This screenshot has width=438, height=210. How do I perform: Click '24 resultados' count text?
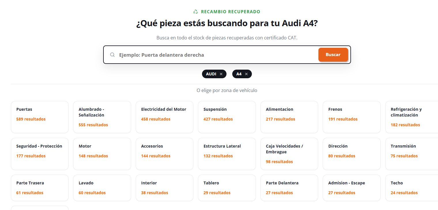pos(404,193)
